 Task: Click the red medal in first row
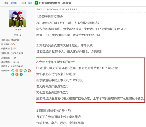click(29, 71)
